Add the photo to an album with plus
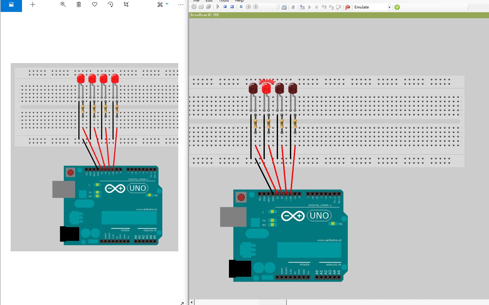Image resolution: width=489 pixels, height=305 pixels. point(32,5)
